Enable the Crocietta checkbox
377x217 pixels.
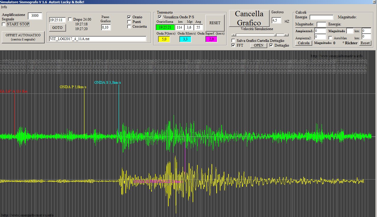(x=129, y=27)
